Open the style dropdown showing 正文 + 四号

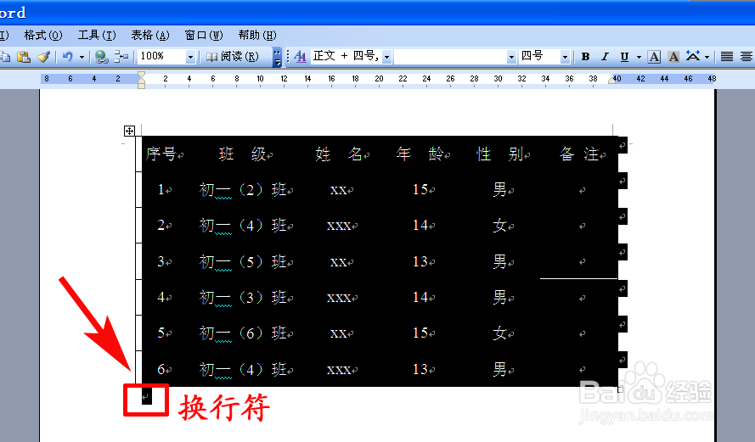point(386,57)
